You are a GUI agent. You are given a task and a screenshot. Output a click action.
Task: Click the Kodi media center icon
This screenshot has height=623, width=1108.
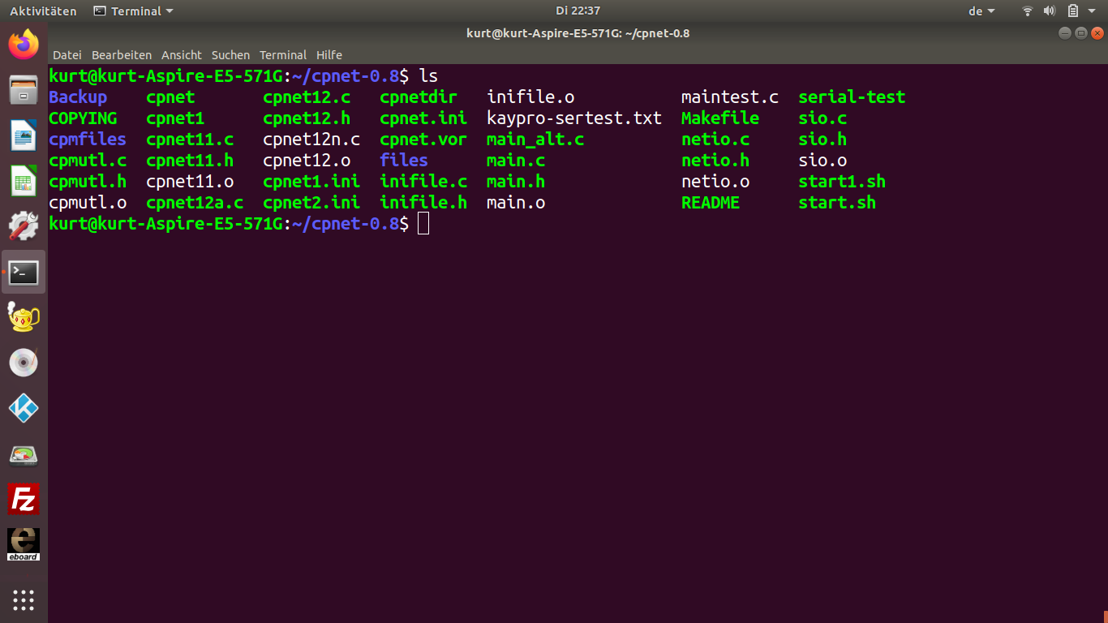click(x=24, y=408)
